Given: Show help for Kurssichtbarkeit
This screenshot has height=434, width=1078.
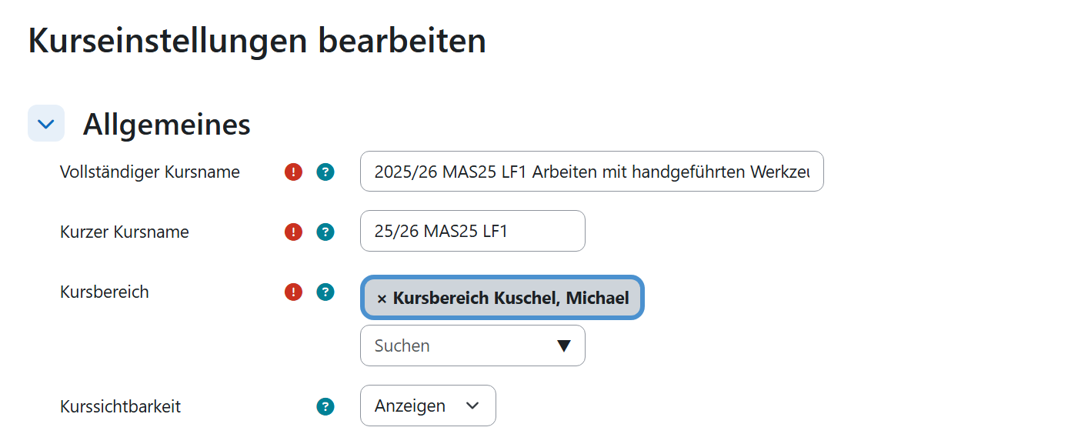Looking at the screenshot, I should (x=325, y=406).
